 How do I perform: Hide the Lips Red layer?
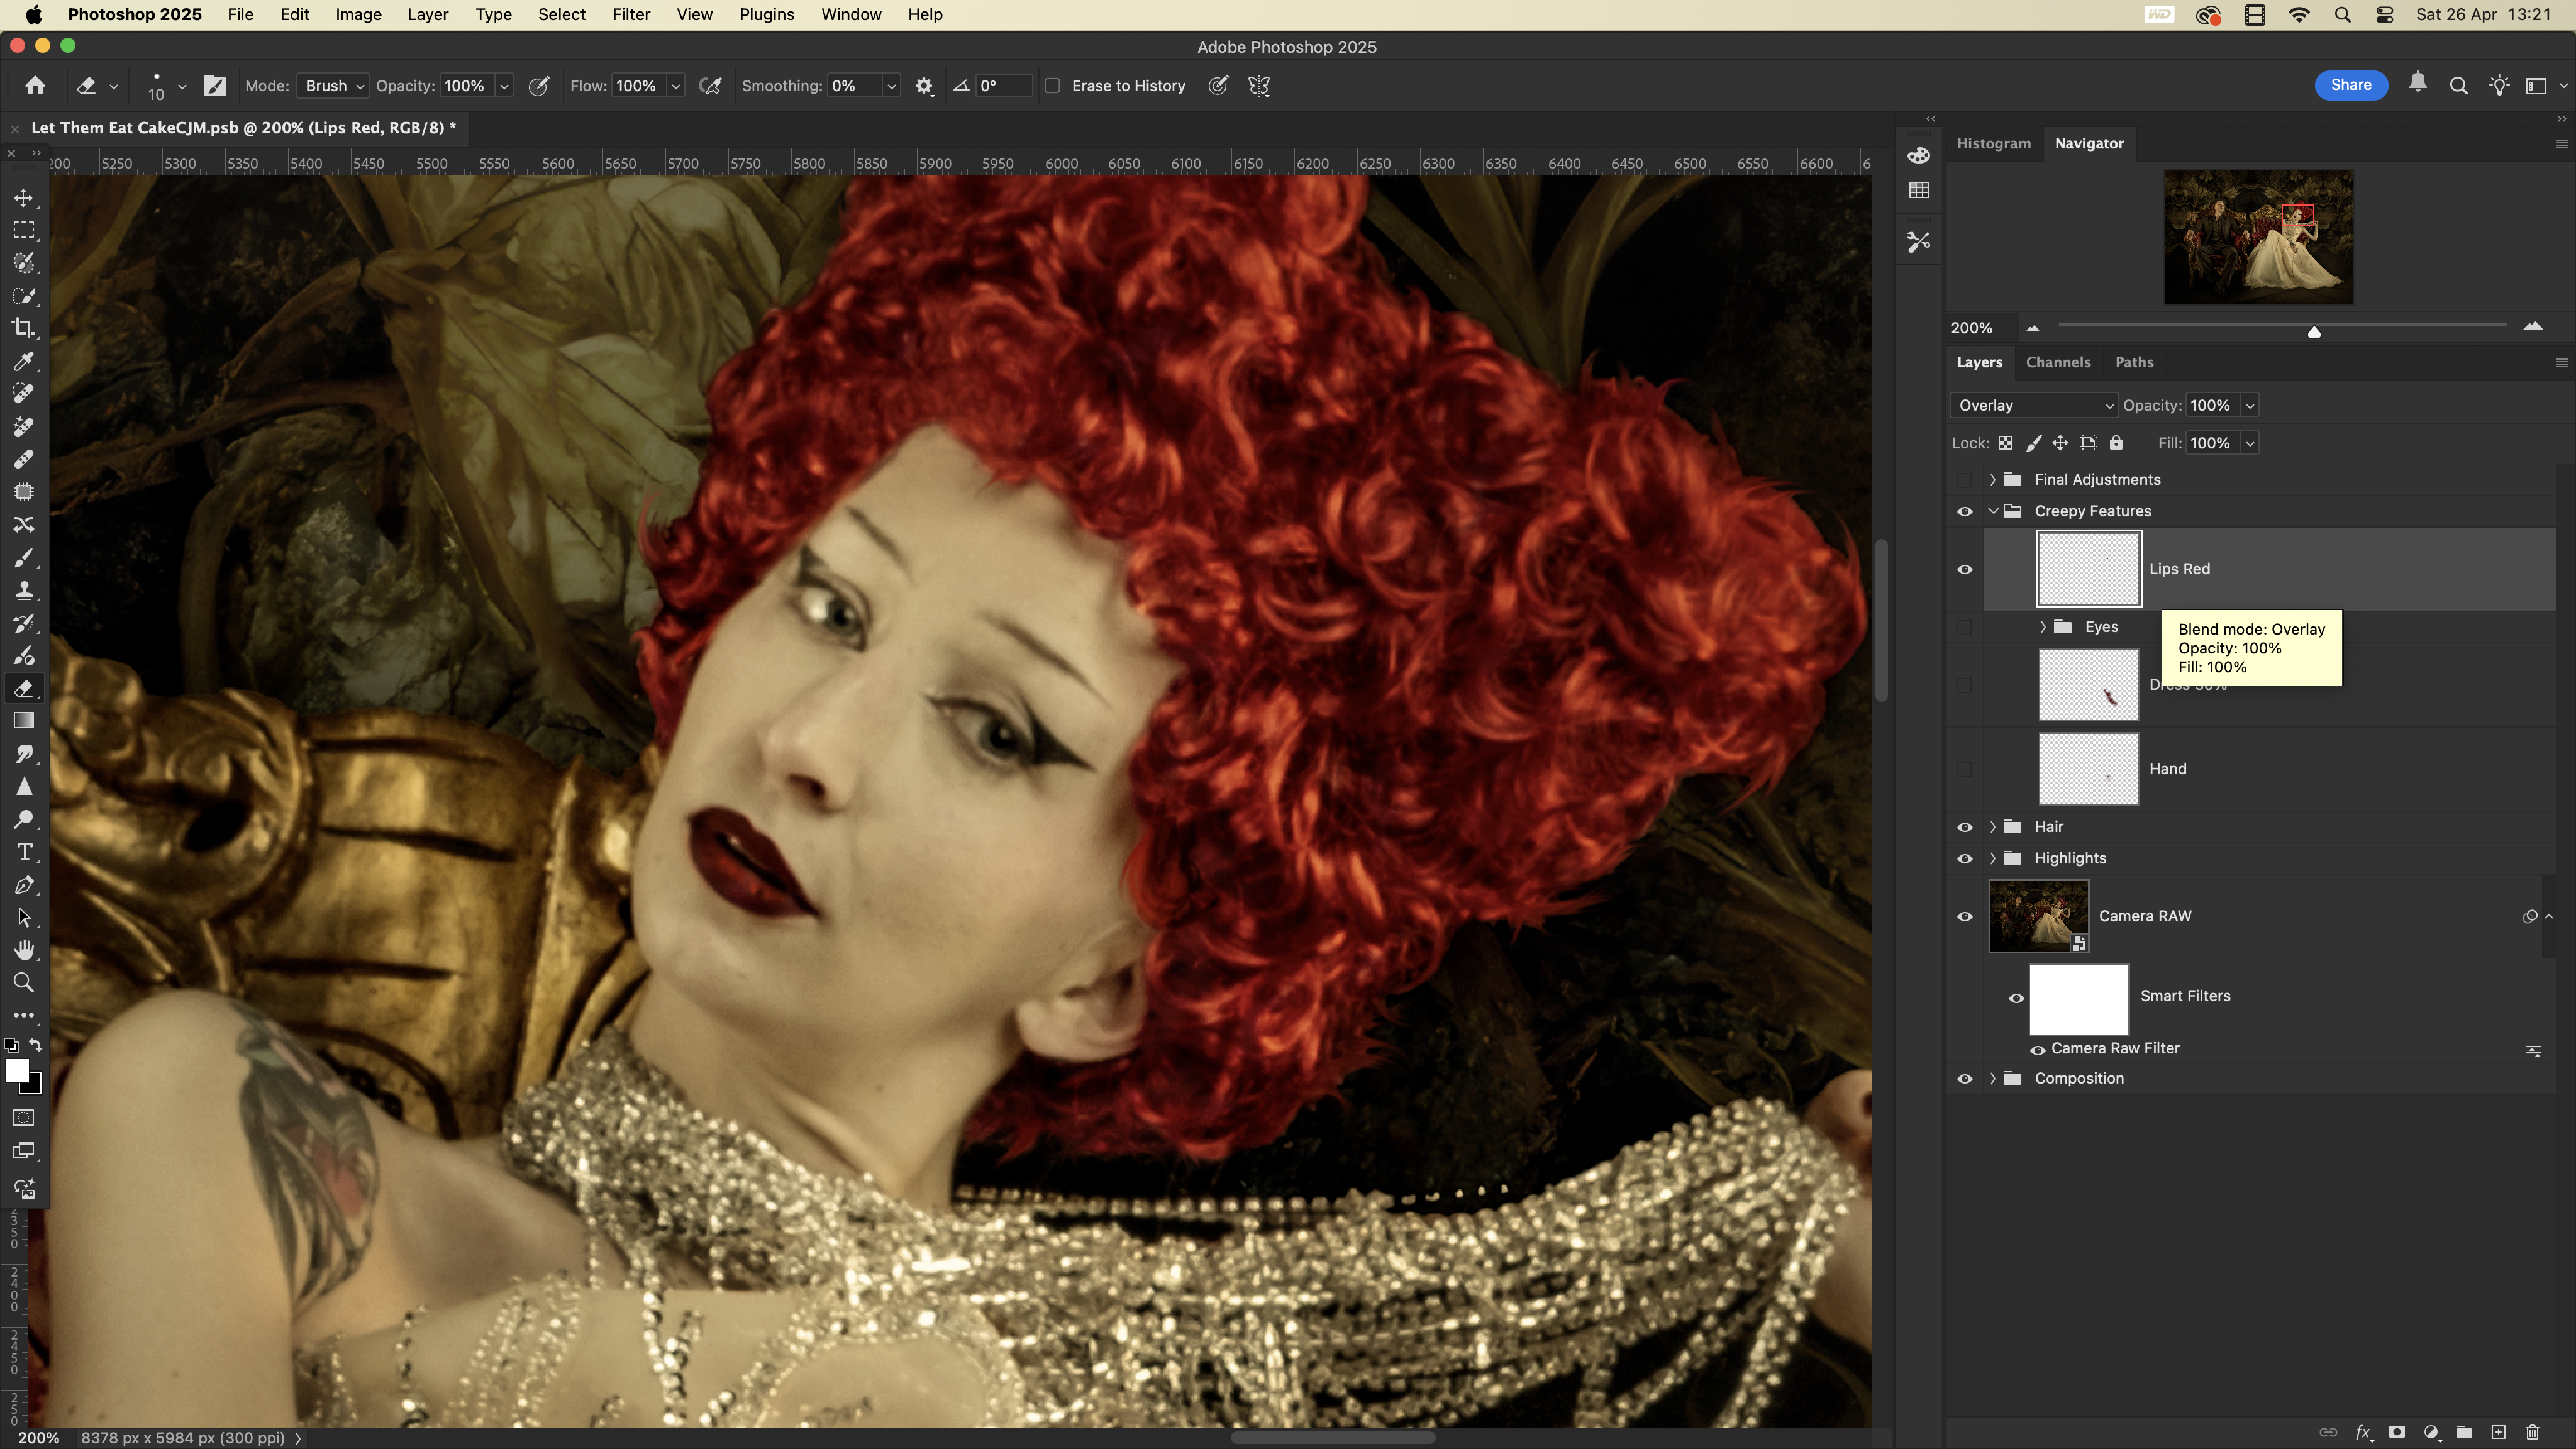[1964, 569]
